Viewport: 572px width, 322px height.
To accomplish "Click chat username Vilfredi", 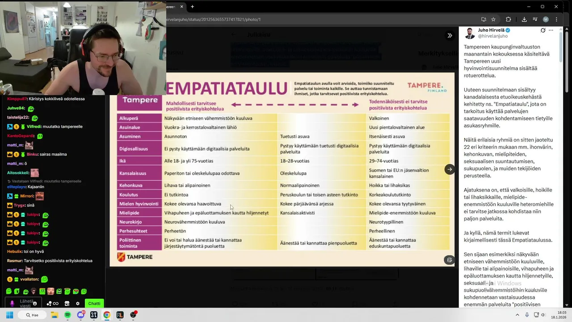I will coord(34,127).
